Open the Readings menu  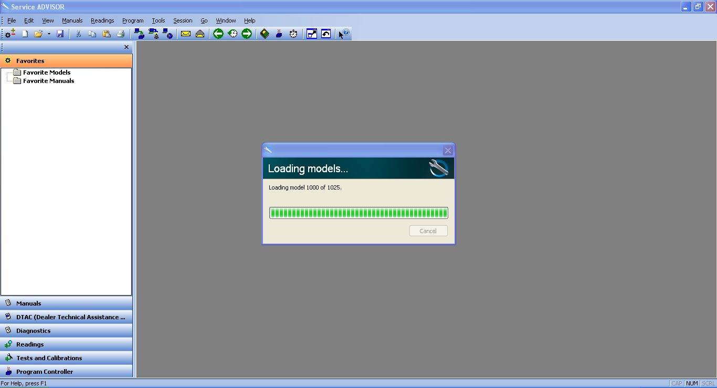pos(102,20)
